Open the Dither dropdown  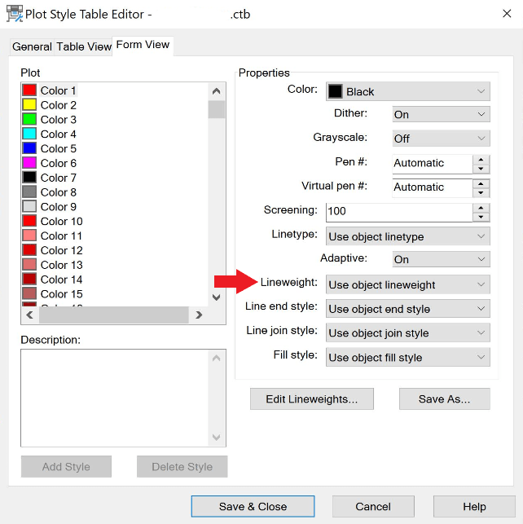pos(441,114)
